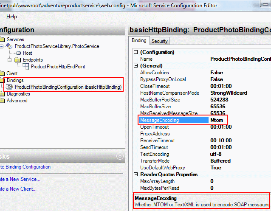The height and width of the screenshot is (211, 271).
Task: Click the Diagnostics folder icon
Action: (x=3, y=94)
